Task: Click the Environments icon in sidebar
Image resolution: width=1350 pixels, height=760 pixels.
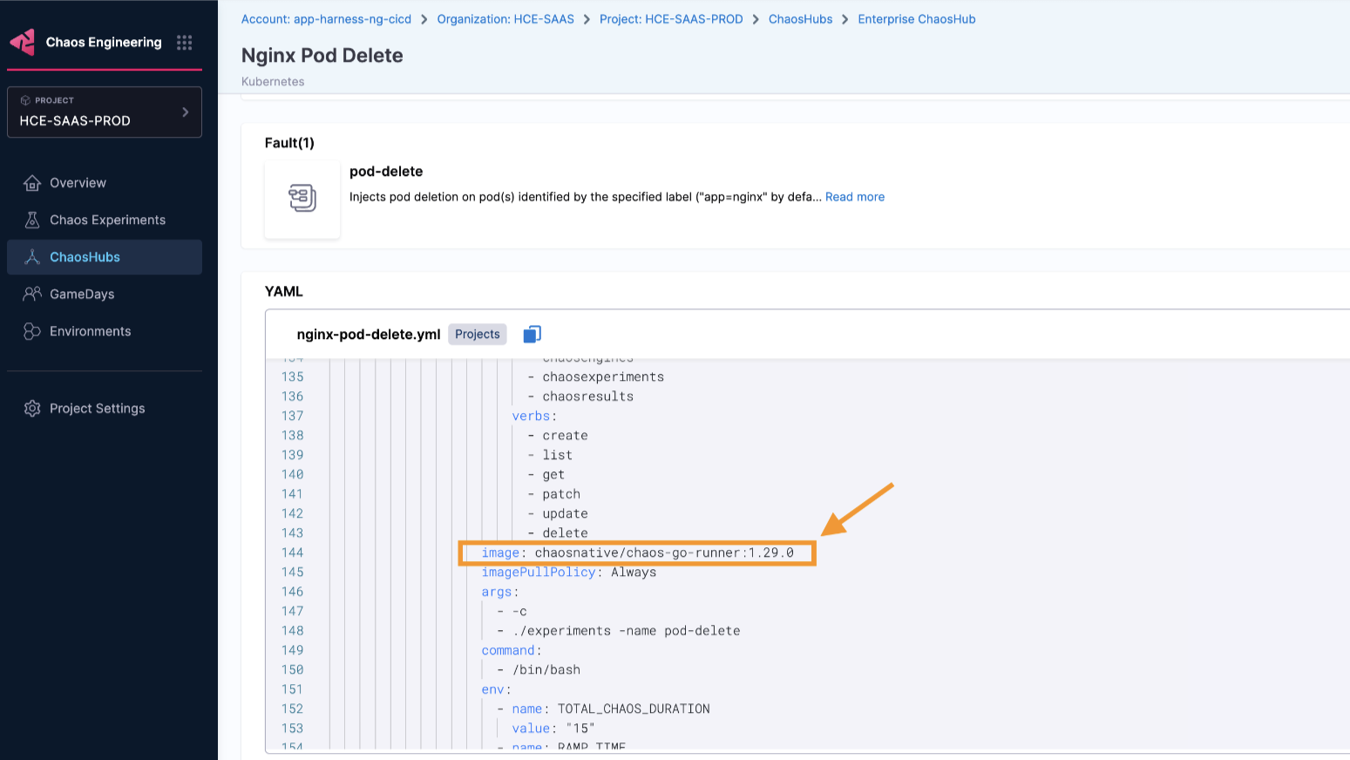Action: tap(32, 331)
